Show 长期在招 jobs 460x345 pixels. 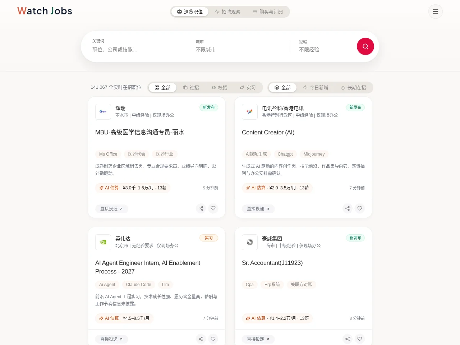pos(353,88)
